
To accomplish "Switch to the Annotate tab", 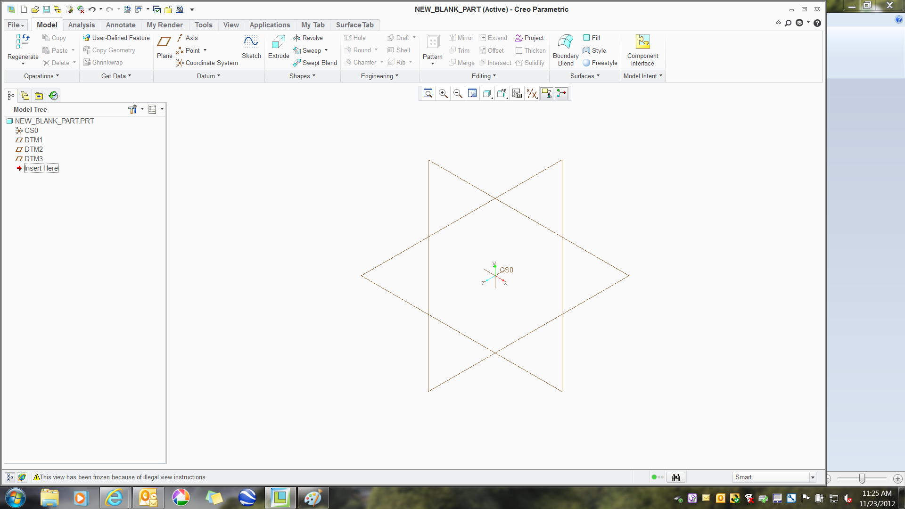I will pos(121,25).
